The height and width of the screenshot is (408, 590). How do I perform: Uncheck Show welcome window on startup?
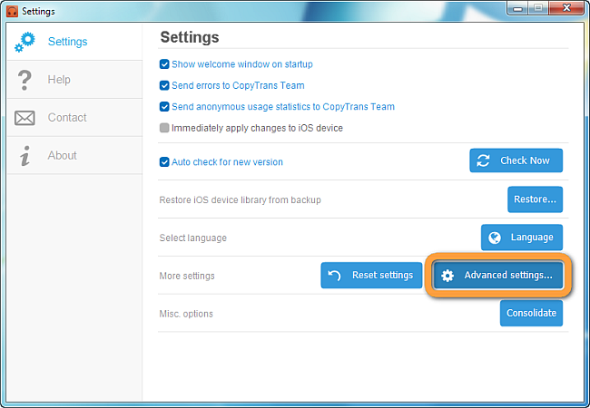click(164, 64)
